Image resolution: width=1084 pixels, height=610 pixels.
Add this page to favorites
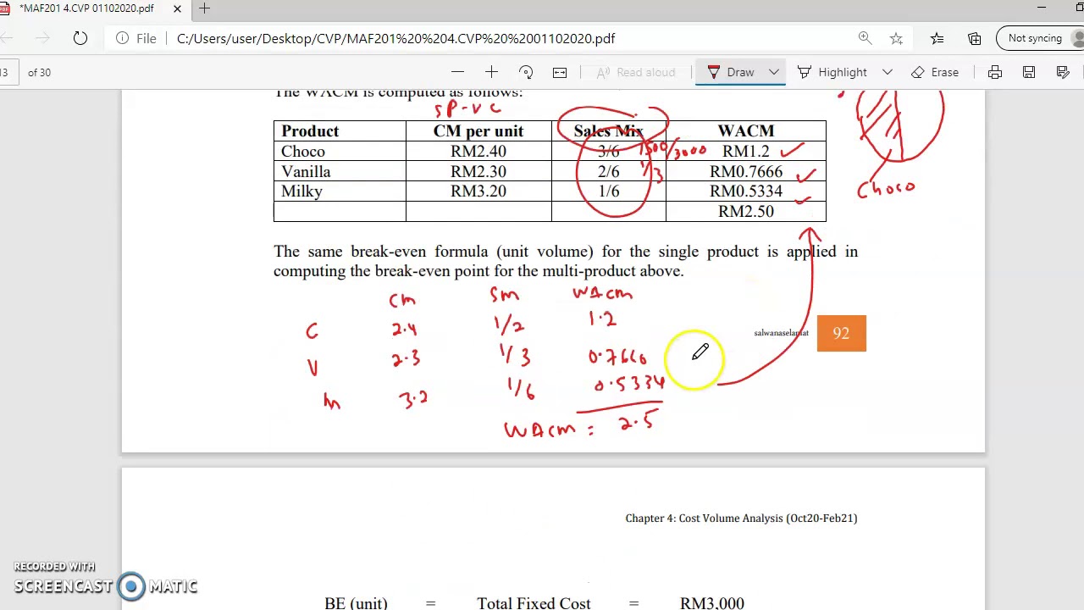pyautogui.click(x=896, y=38)
